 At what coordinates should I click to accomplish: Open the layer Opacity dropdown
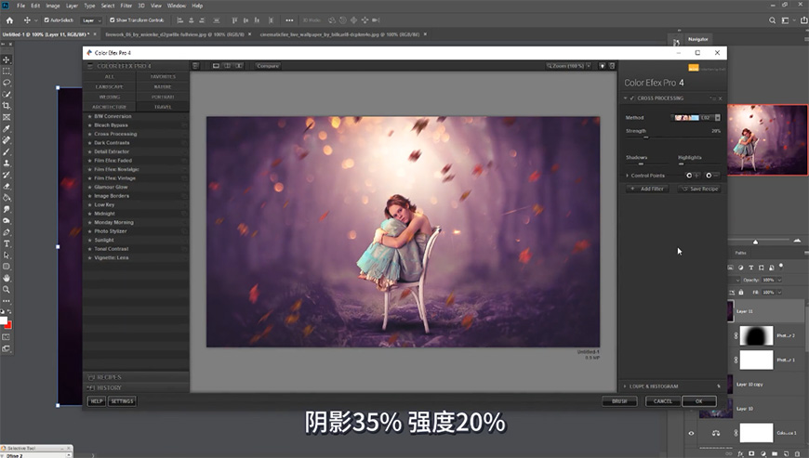pos(779,280)
